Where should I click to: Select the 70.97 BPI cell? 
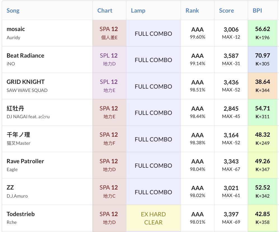(x=262, y=60)
